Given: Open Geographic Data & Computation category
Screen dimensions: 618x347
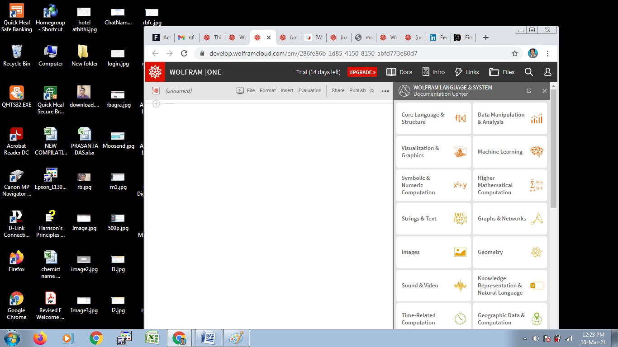Looking at the screenshot, I should click(510, 316).
